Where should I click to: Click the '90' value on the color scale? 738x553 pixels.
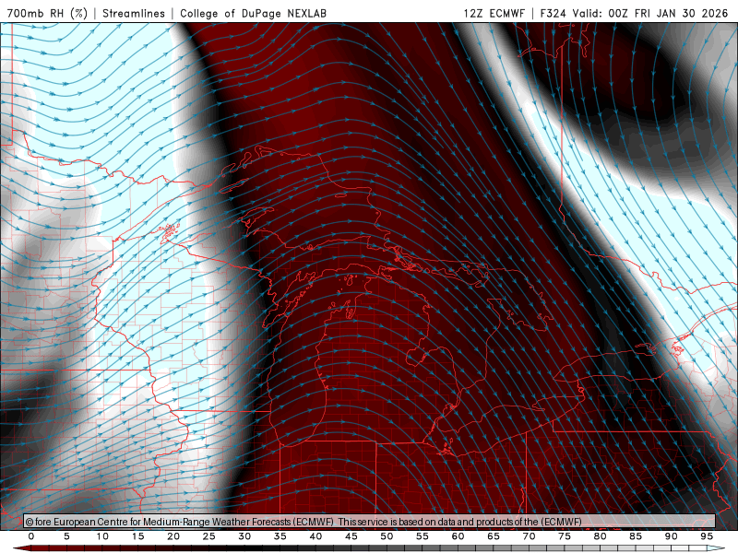pos(672,536)
